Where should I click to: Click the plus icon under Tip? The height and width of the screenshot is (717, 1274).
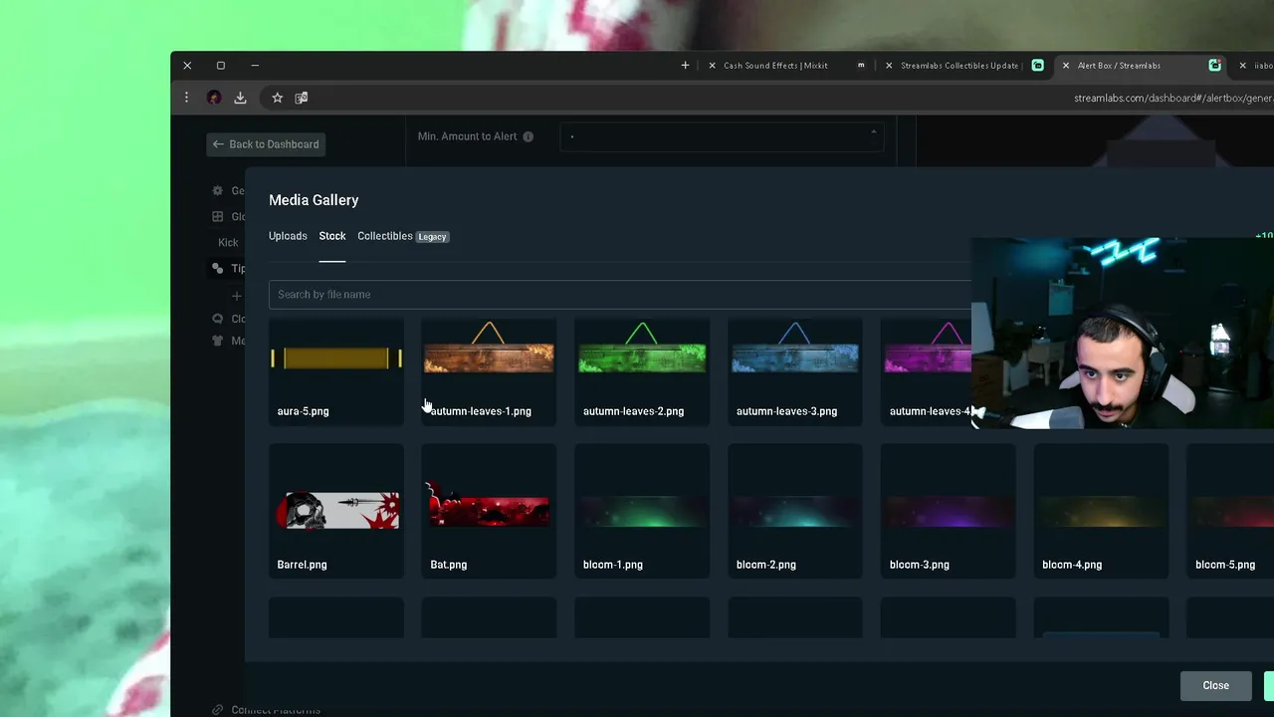pyautogui.click(x=236, y=296)
